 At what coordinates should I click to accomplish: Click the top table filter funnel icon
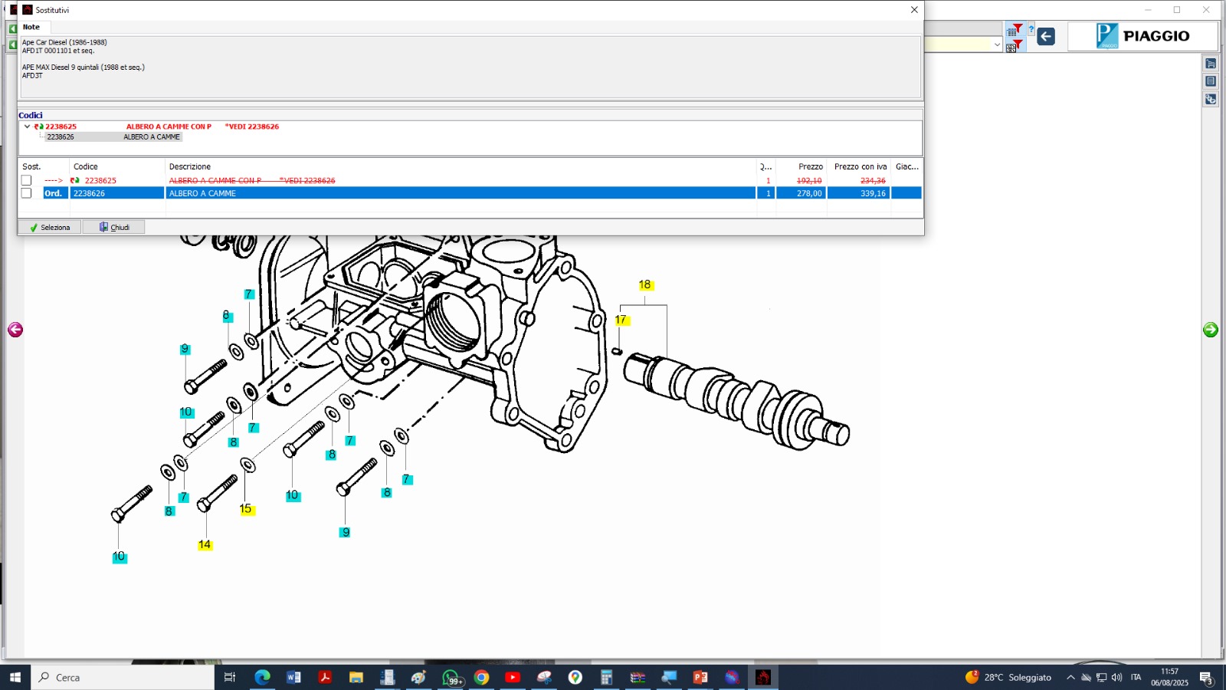click(1014, 30)
